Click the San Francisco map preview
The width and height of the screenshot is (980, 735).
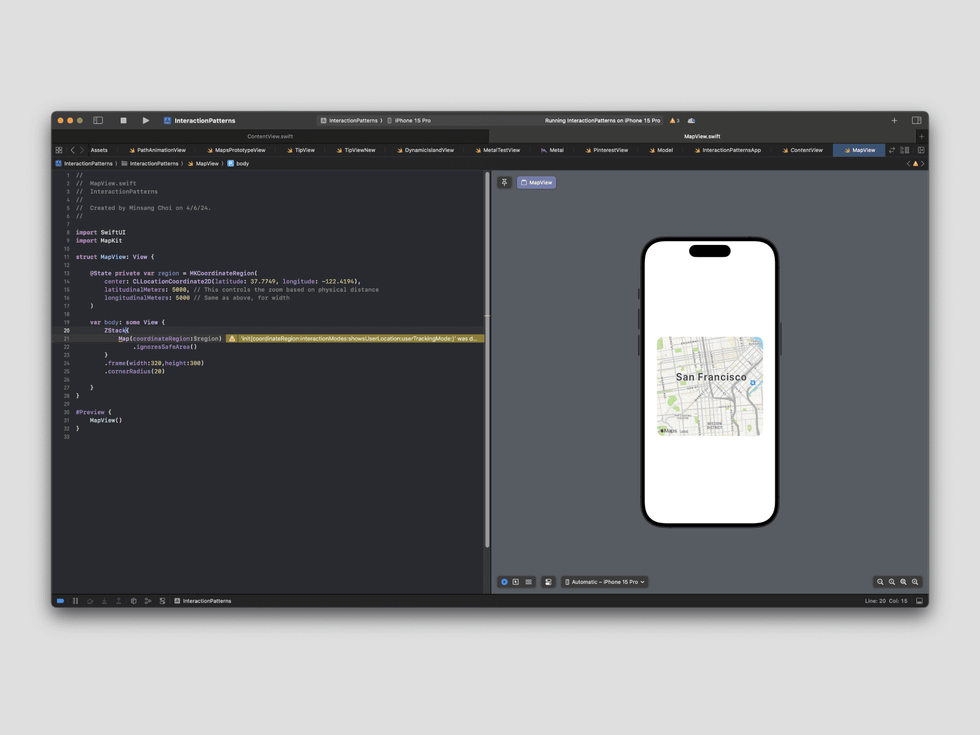click(710, 386)
